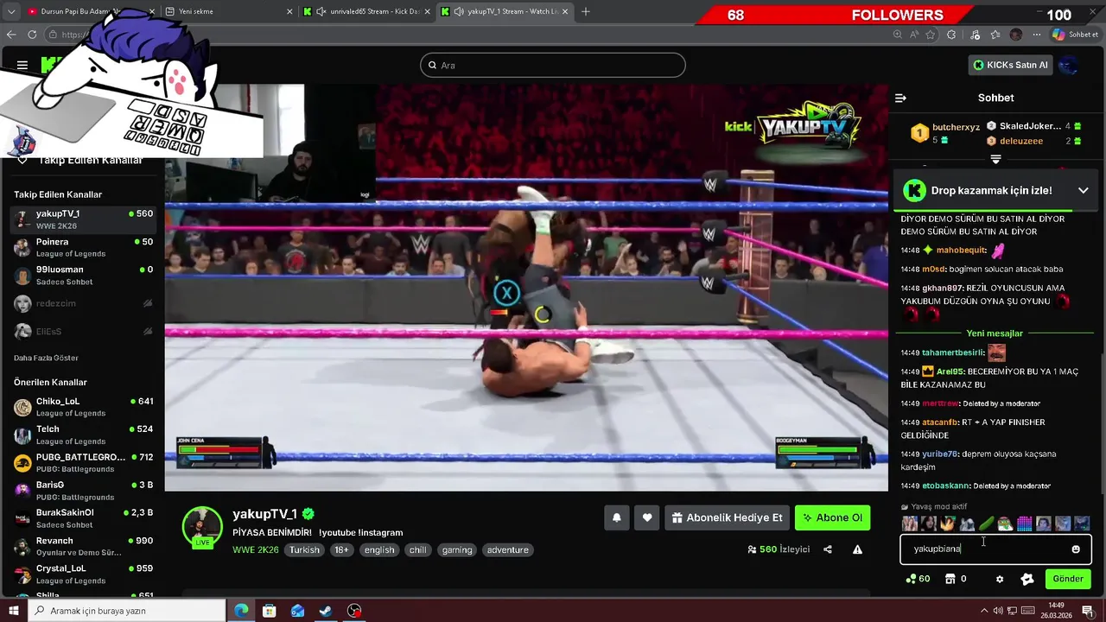Switch to Yeni sekme tab
Screen dimensions: 1106x622
[227, 11]
